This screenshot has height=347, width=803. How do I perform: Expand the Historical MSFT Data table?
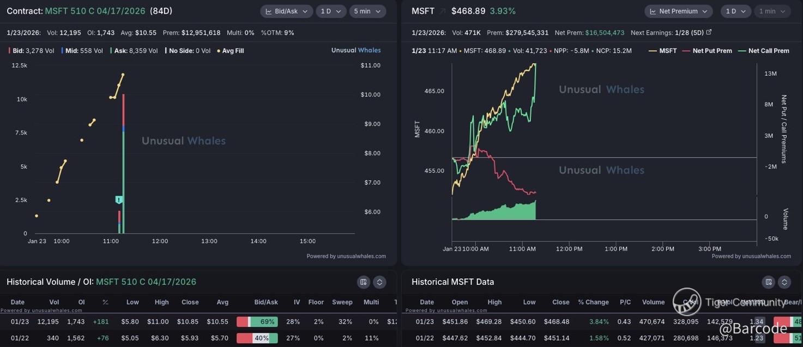(x=784, y=282)
